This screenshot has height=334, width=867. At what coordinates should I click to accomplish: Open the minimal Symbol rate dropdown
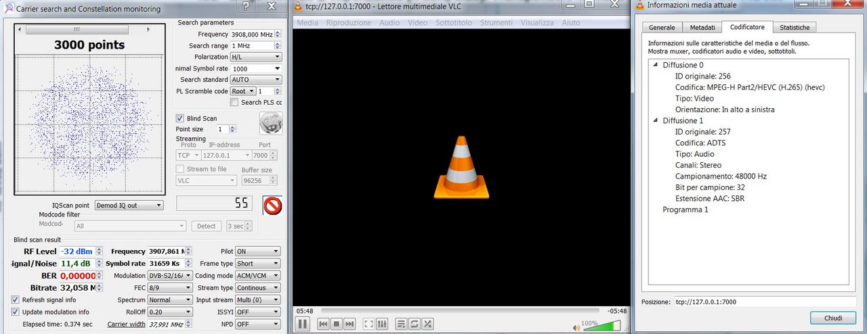pyautogui.click(x=256, y=68)
